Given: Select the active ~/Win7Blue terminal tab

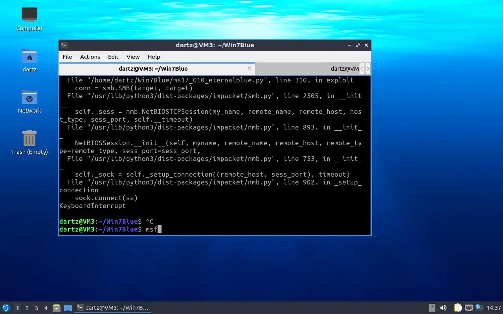Looking at the screenshot, I should tap(157, 68).
